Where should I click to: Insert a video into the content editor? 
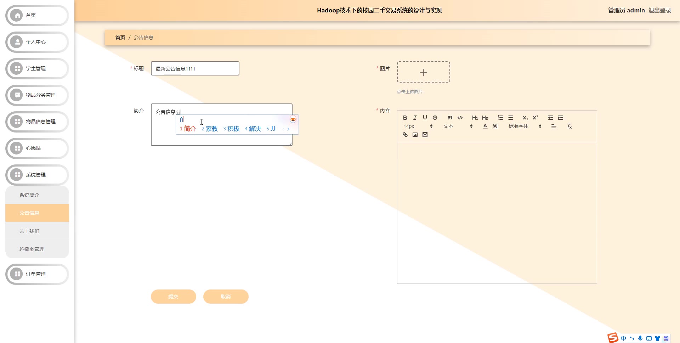pyautogui.click(x=425, y=135)
